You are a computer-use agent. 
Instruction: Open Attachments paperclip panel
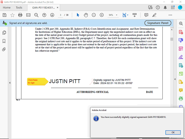coord(4,49)
